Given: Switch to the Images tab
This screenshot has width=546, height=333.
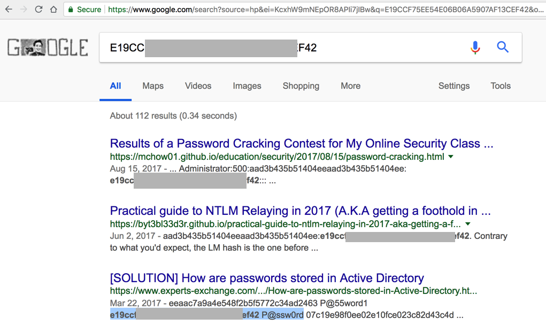Looking at the screenshot, I should tap(247, 86).
